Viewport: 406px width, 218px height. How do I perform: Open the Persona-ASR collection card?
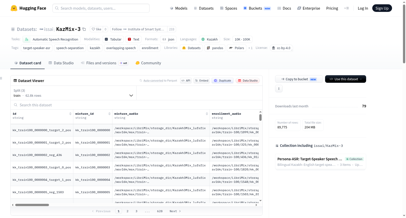point(320,162)
